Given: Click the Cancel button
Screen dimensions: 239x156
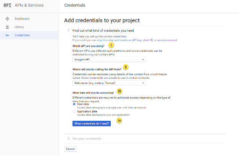Looking at the screenshot, I should coord(70,149).
